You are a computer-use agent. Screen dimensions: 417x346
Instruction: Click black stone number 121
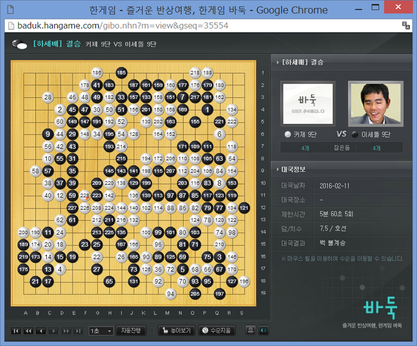[x=244, y=208]
